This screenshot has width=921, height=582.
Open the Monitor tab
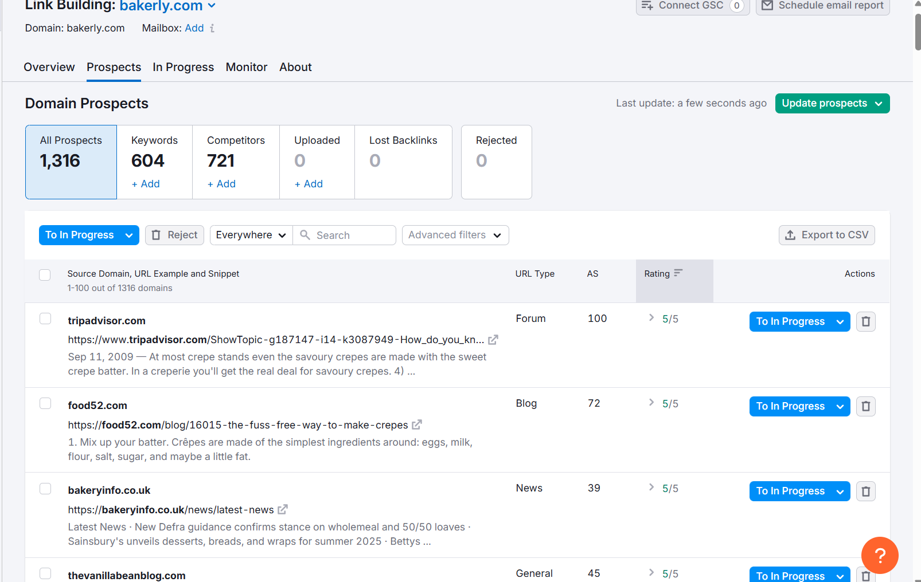(247, 67)
